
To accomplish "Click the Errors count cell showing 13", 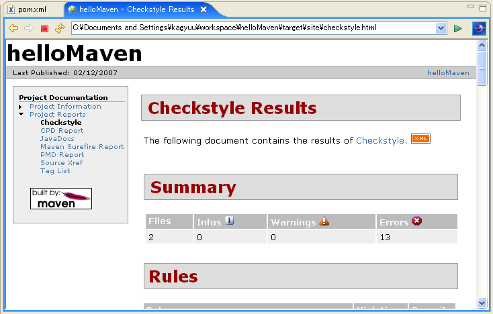I will click(416, 237).
